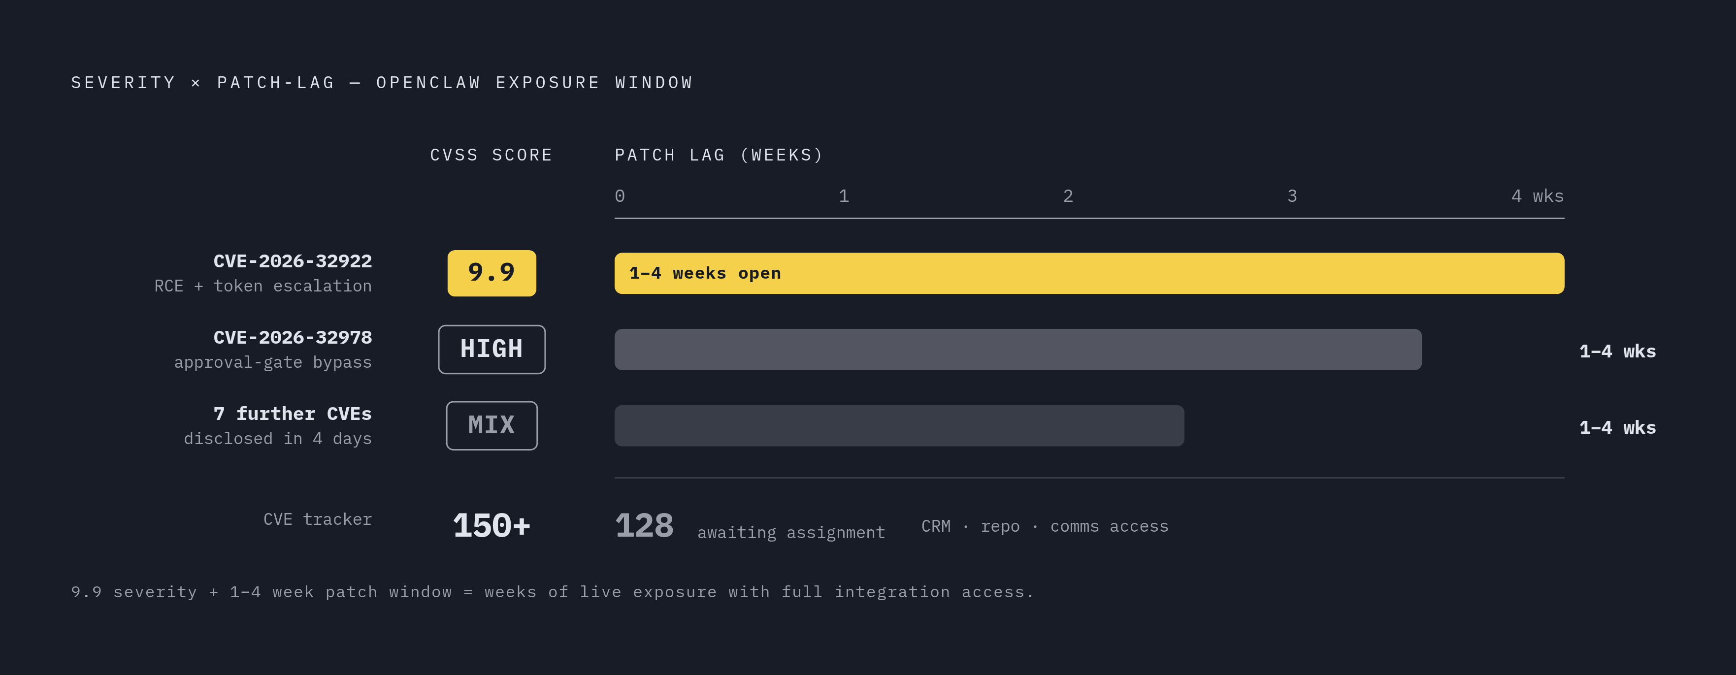This screenshot has width=1736, height=675.
Task: Click the '4 wks' axis tick label
Action: click(x=1537, y=196)
